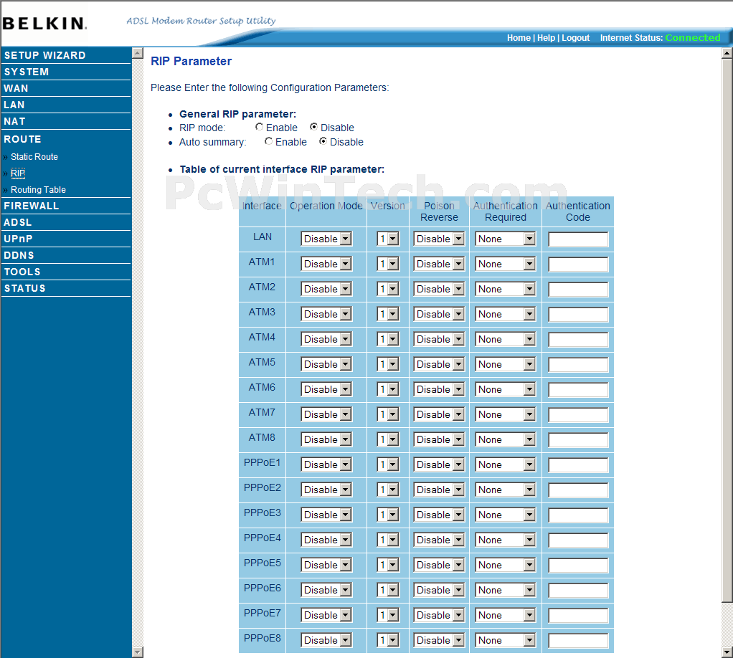733x658 pixels.
Task: Open the LAN sidebar menu
Action: (x=14, y=105)
